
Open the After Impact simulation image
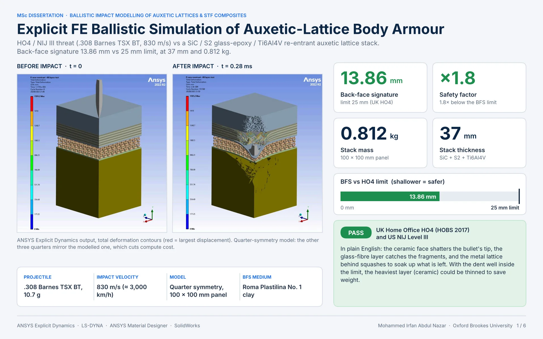point(247,153)
